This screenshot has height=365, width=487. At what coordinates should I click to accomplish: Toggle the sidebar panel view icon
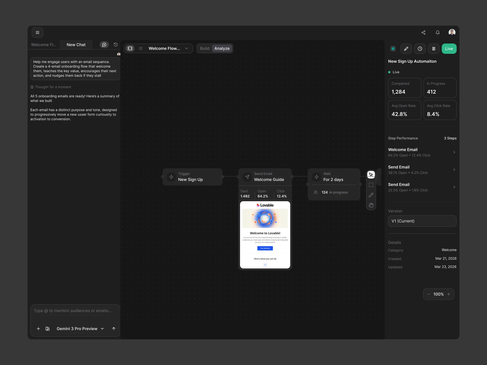pyautogui.click(x=130, y=48)
